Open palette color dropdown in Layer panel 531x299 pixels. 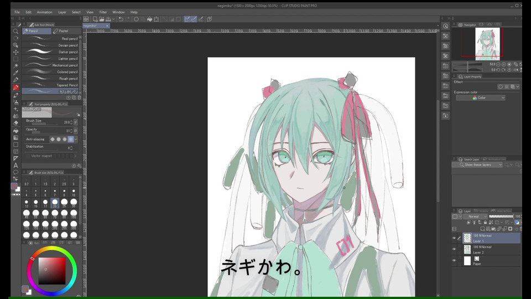(458, 216)
